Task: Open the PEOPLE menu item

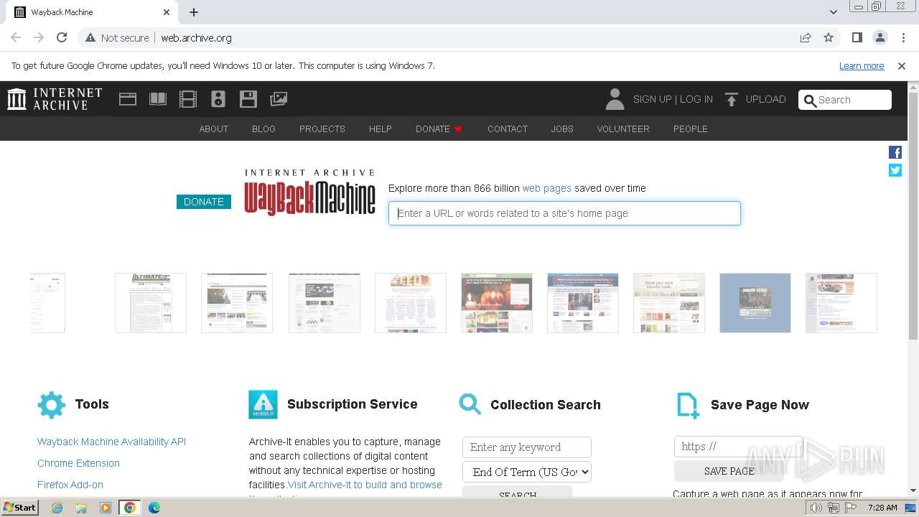Action: coord(691,129)
